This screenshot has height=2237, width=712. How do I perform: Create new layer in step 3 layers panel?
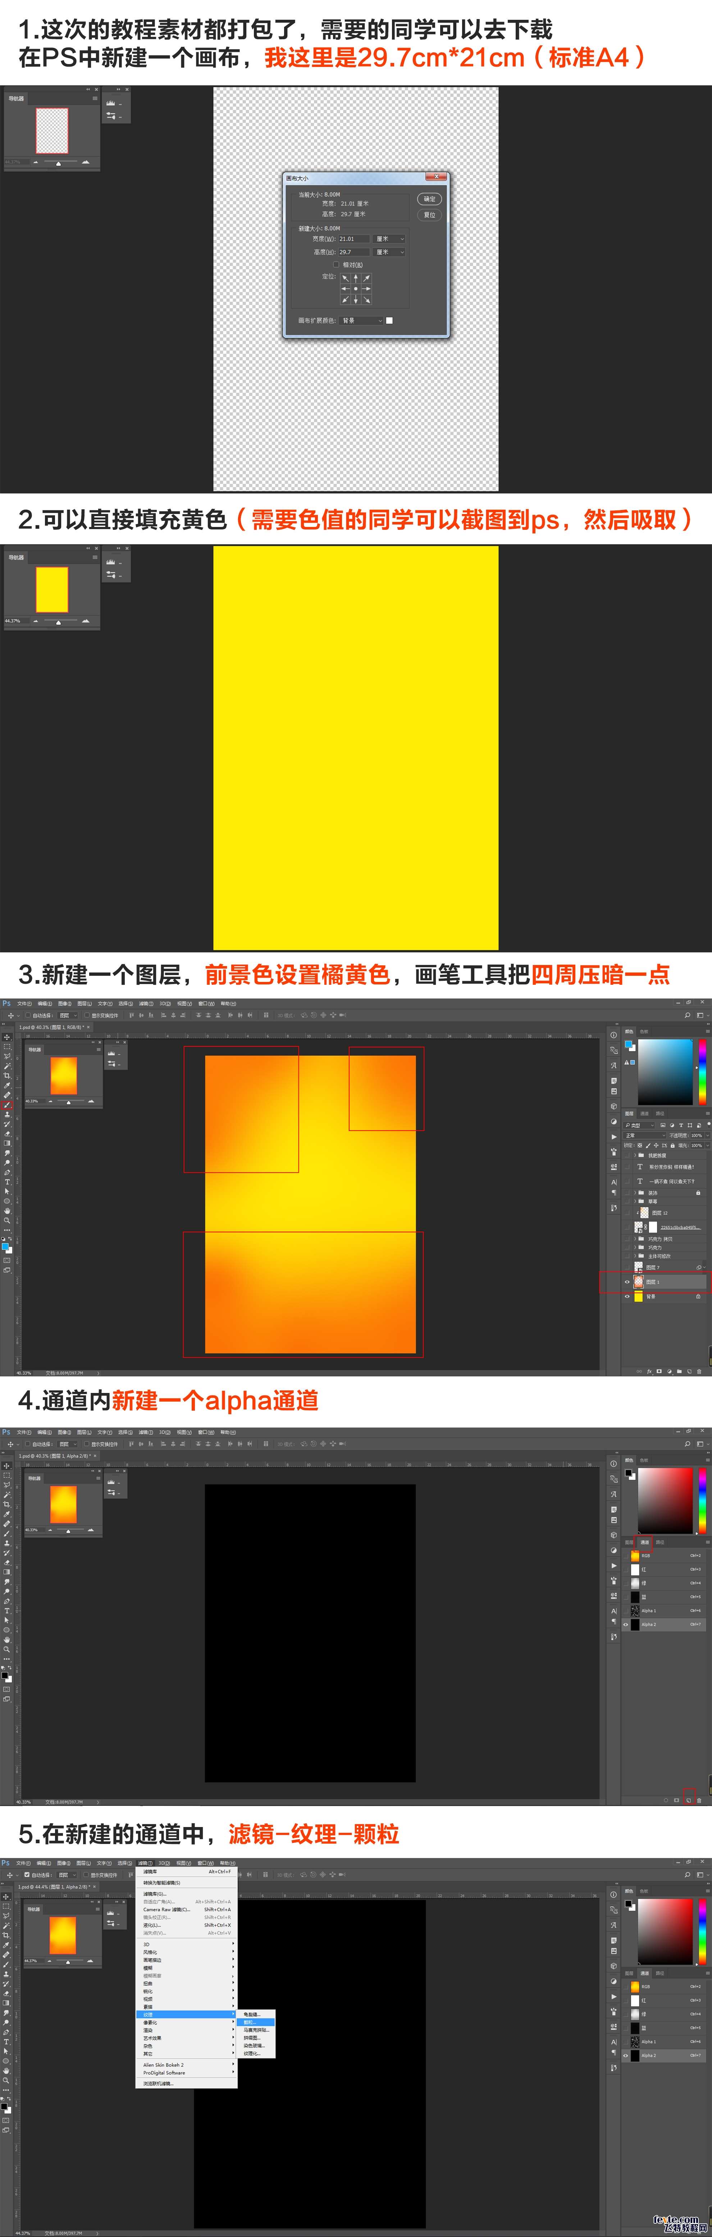689,1371
